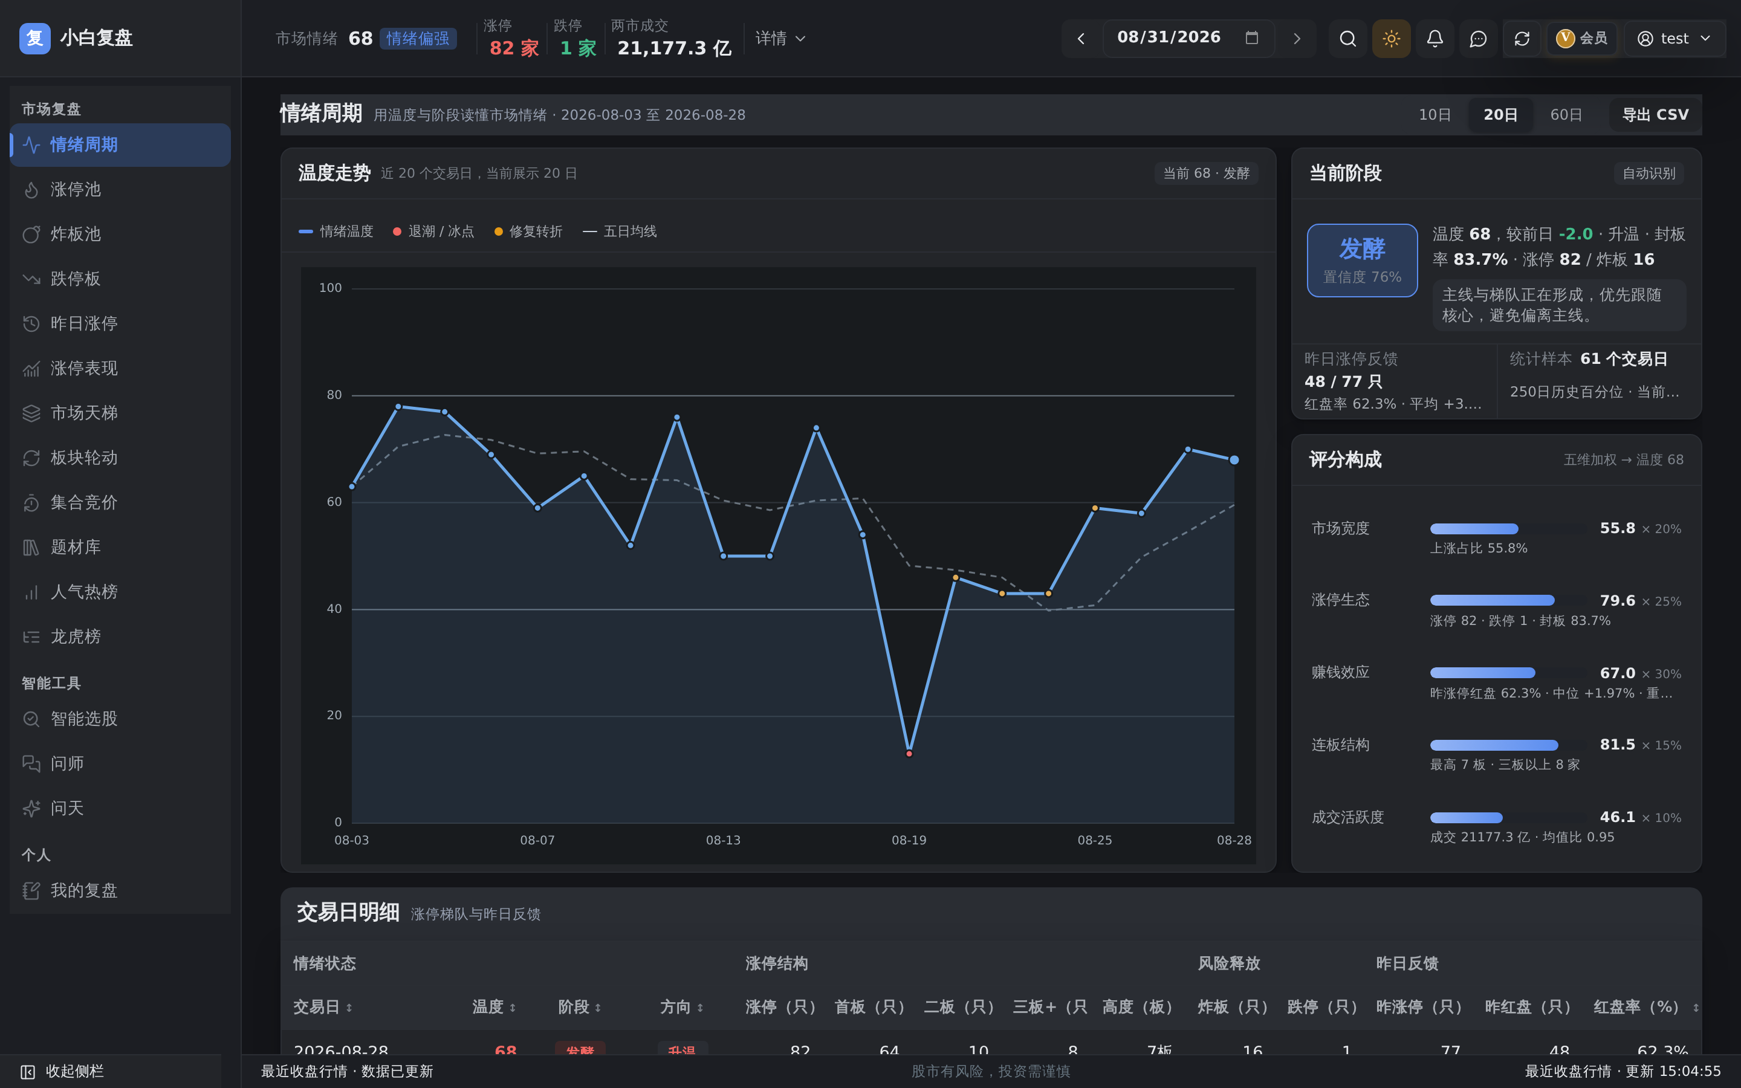Image resolution: width=1741 pixels, height=1088 pixels.
Task: Toggle light theme sun button
Action: pos(1392,38)
